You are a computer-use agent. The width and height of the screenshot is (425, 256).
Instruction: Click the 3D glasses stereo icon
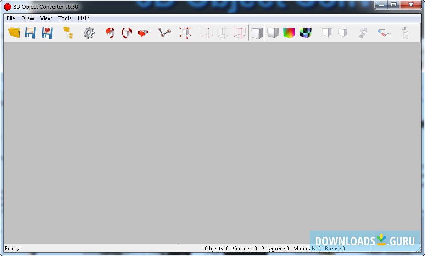click(384, 33)
